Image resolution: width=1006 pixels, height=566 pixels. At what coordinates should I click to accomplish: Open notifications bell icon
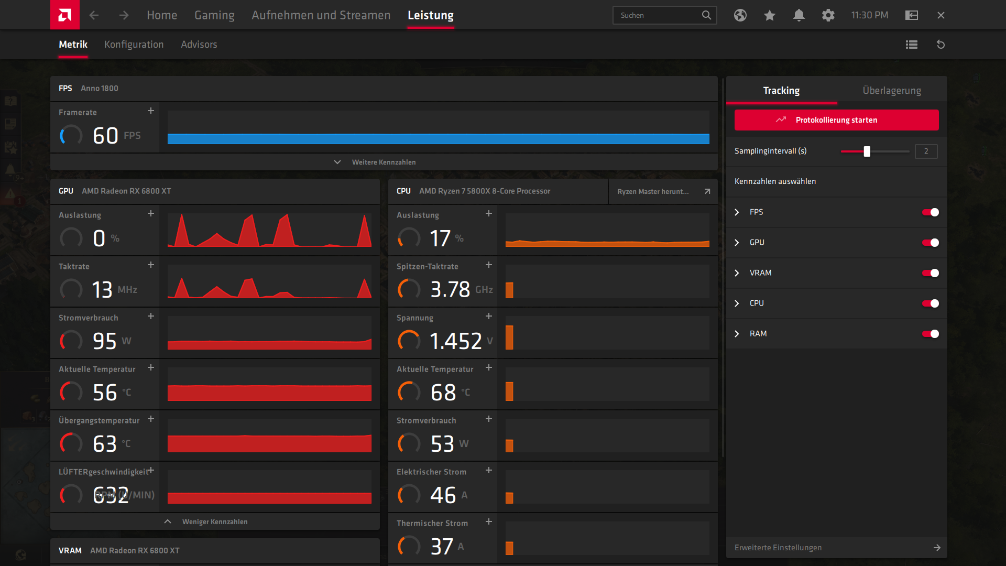tap(799, 15)
